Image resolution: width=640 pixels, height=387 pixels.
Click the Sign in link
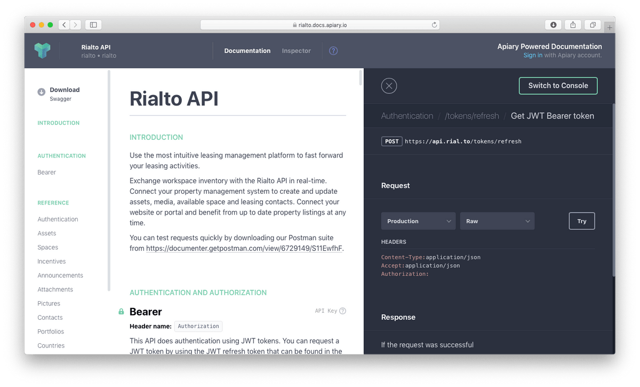coord(533,55)
